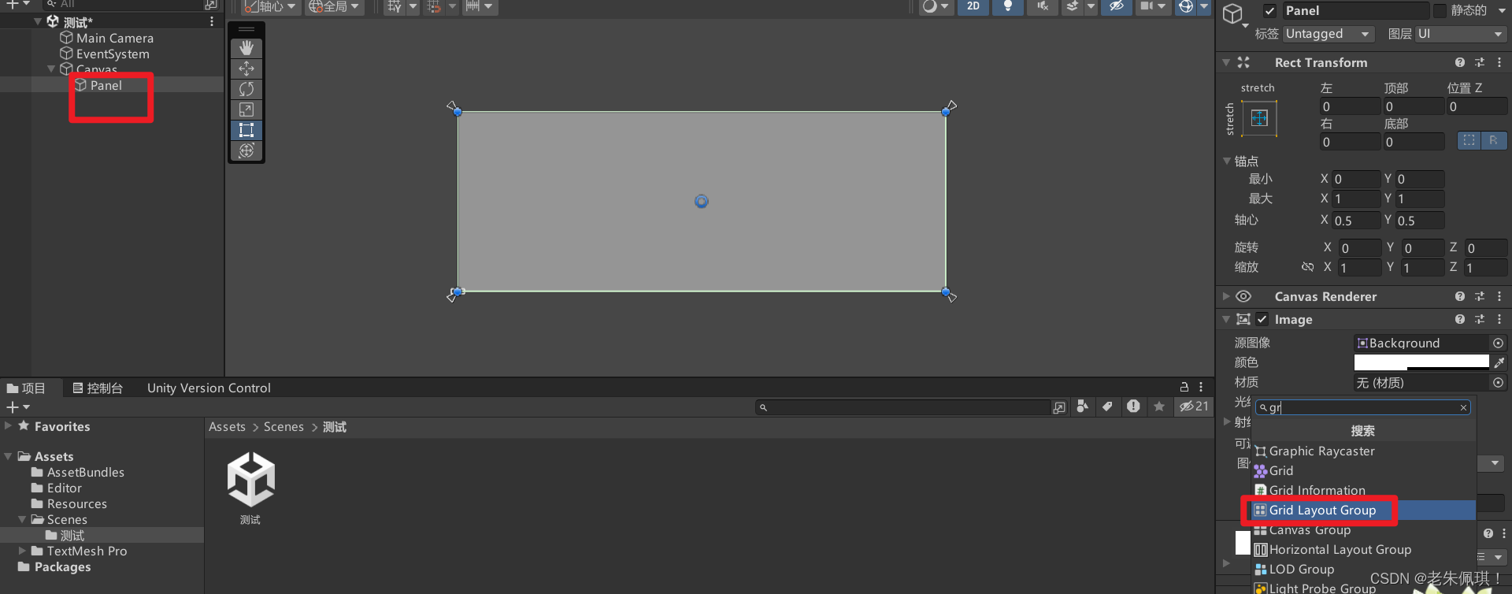
Task: Open the AssetBundles folder
Action: click(85, 472)
